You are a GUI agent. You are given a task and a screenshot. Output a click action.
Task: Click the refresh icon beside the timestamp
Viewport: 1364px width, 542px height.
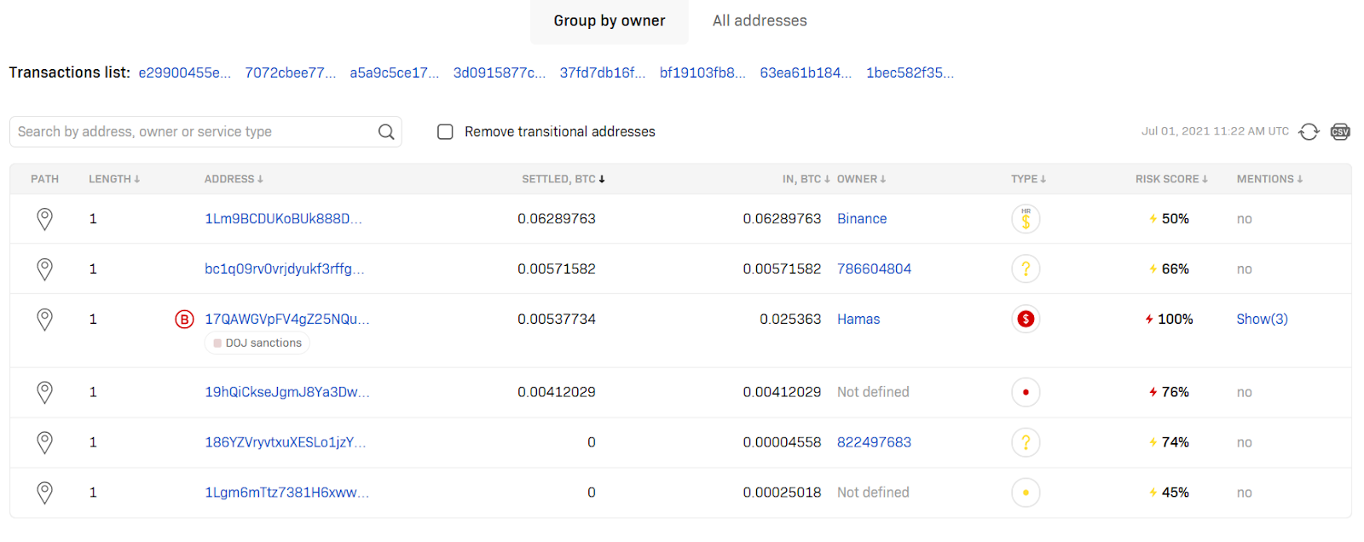[x=1309, y=131]
